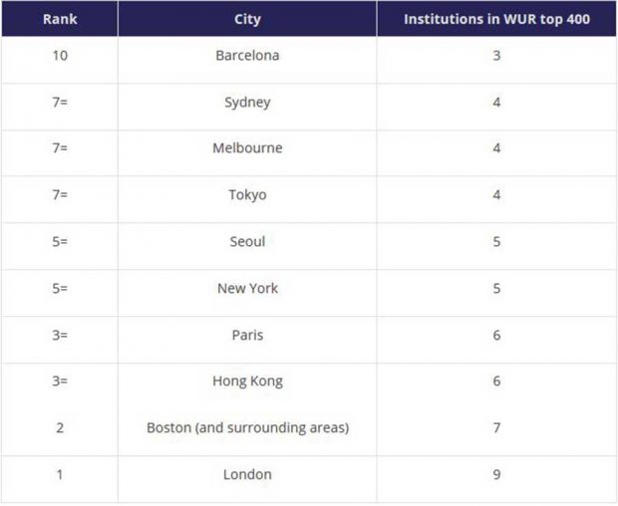Click Boston's institution count 7

[496, 427]
